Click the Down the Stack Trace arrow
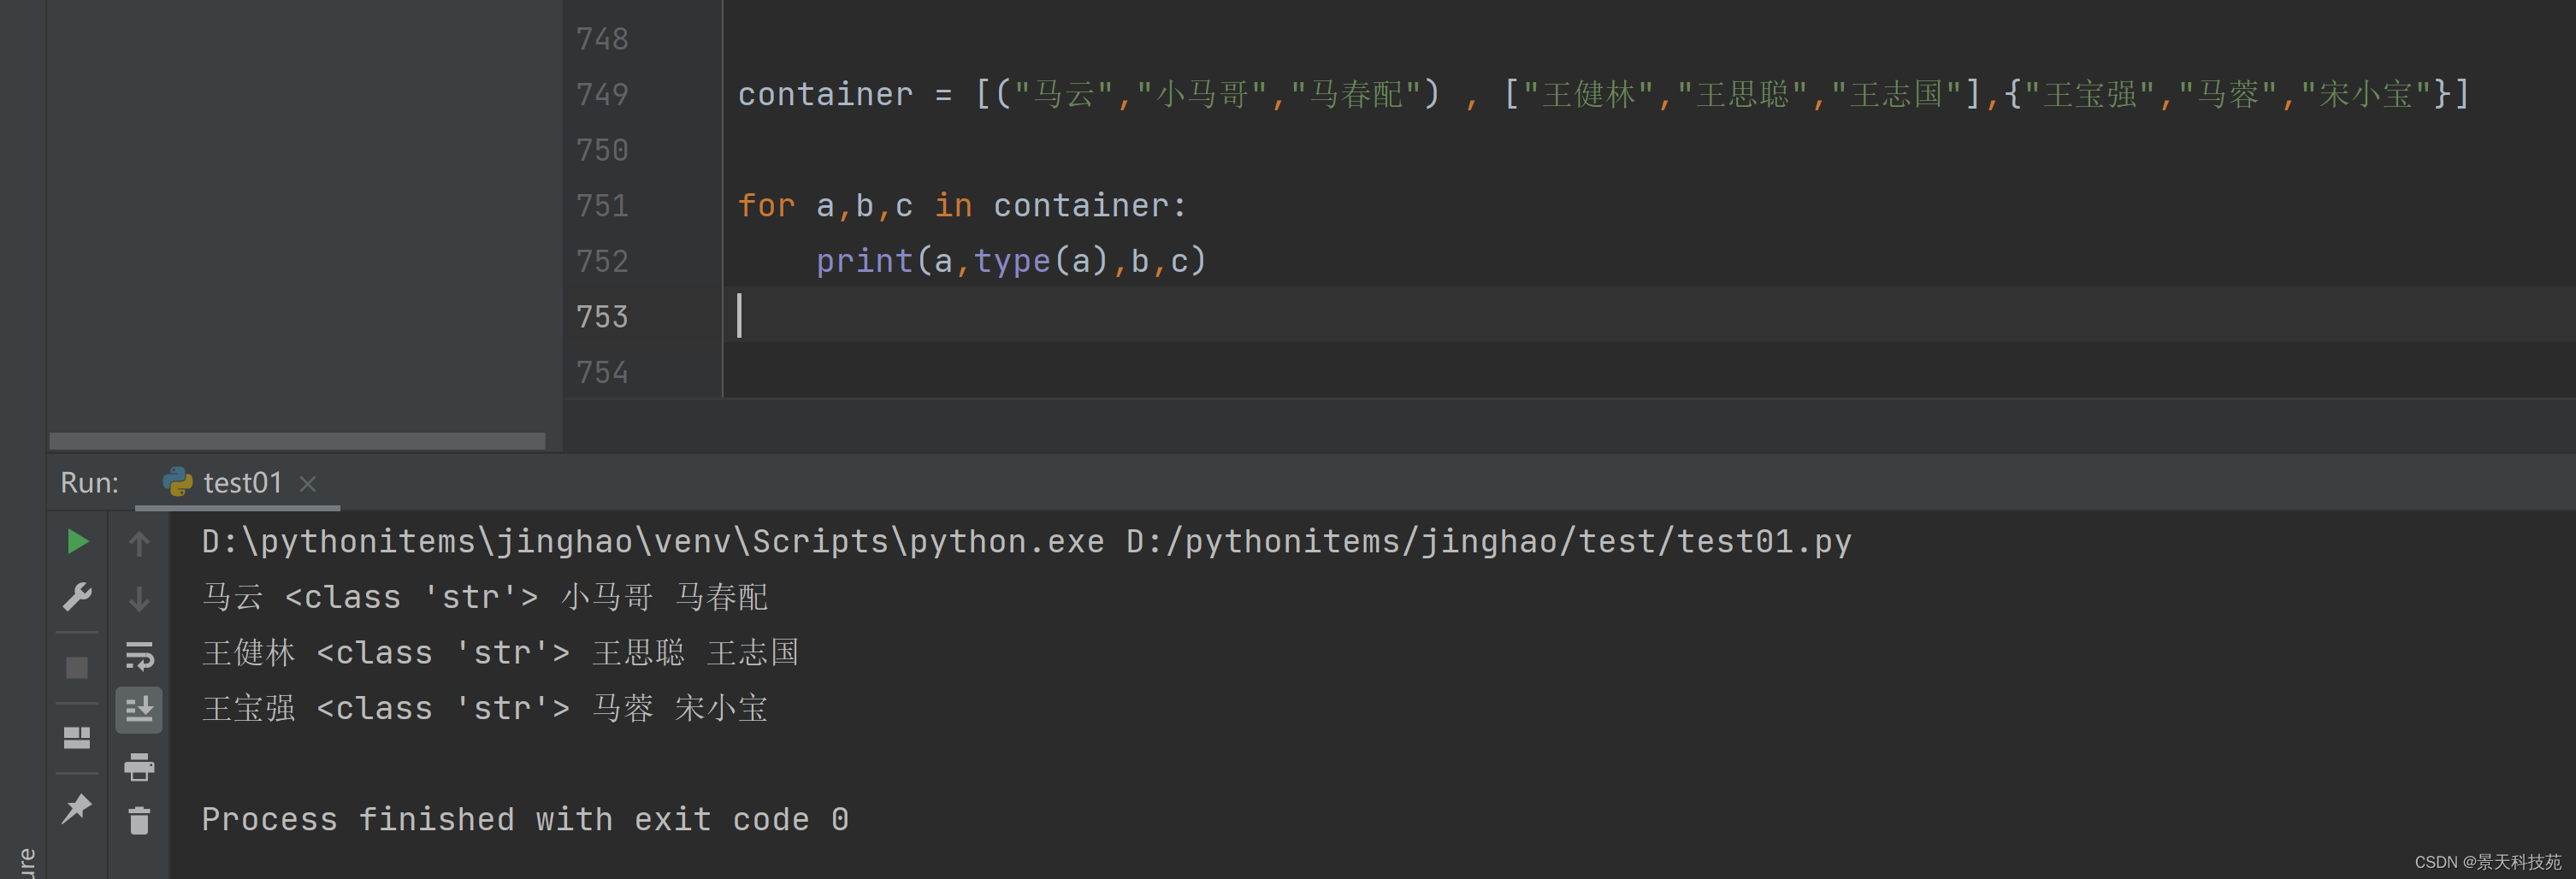2576x879 pixels. point(139,599)
